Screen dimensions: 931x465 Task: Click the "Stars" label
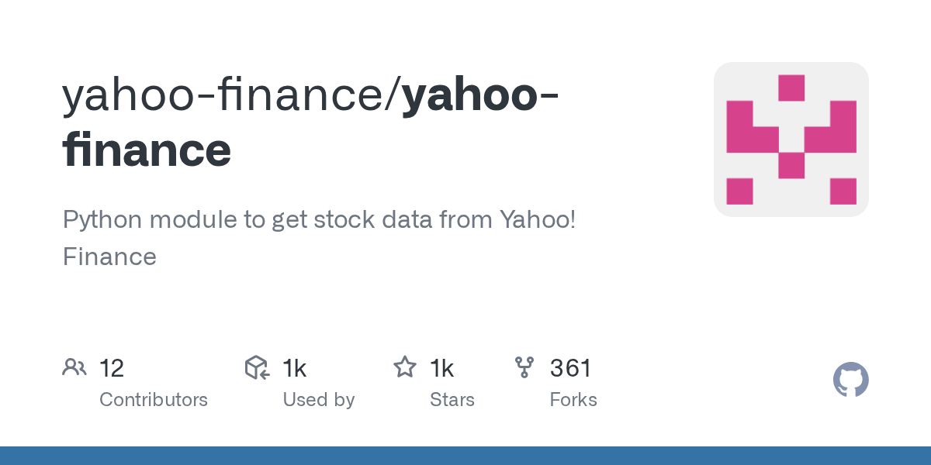pyautogui.click(x=452, y=400)
